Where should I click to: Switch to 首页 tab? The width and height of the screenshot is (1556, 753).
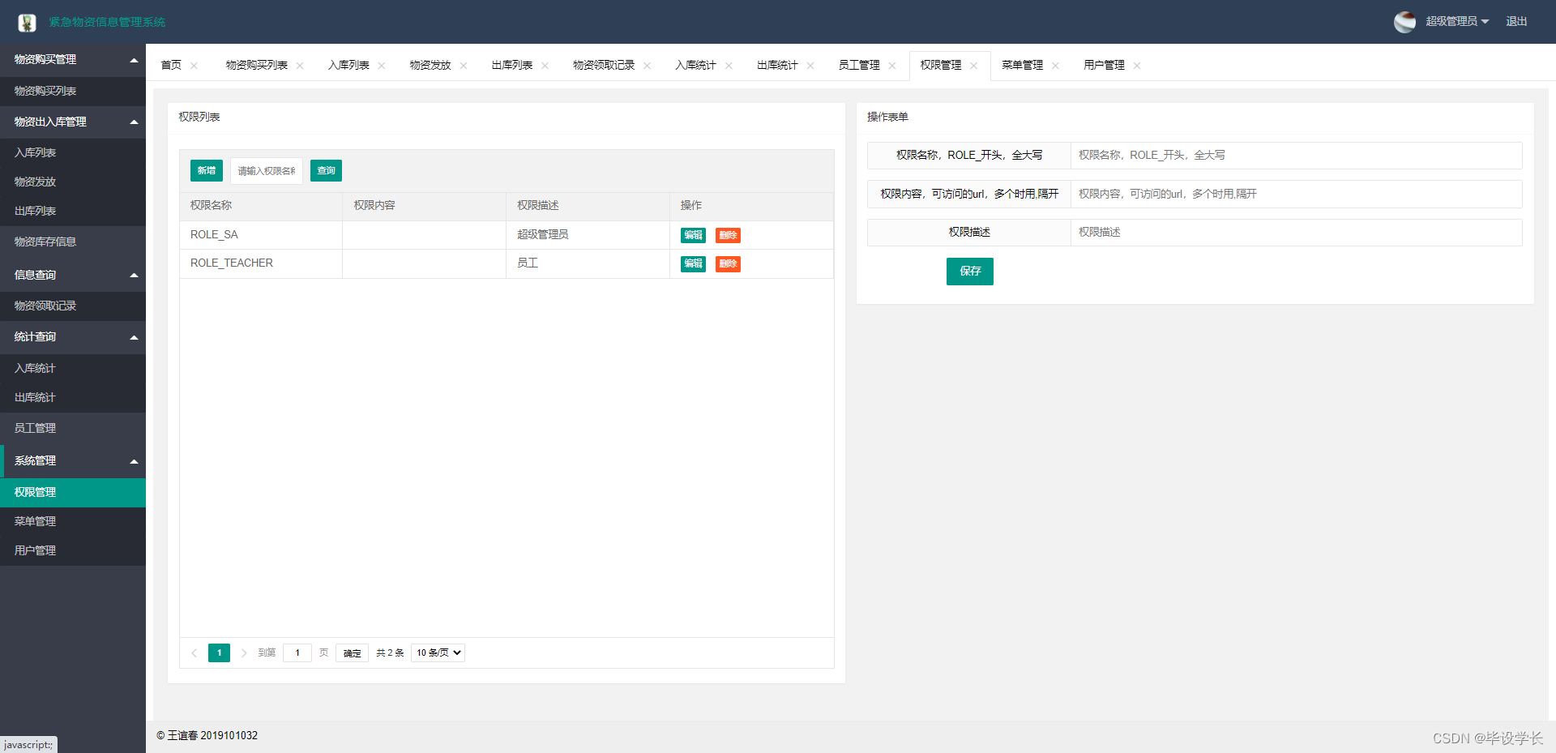click(171, 65)
